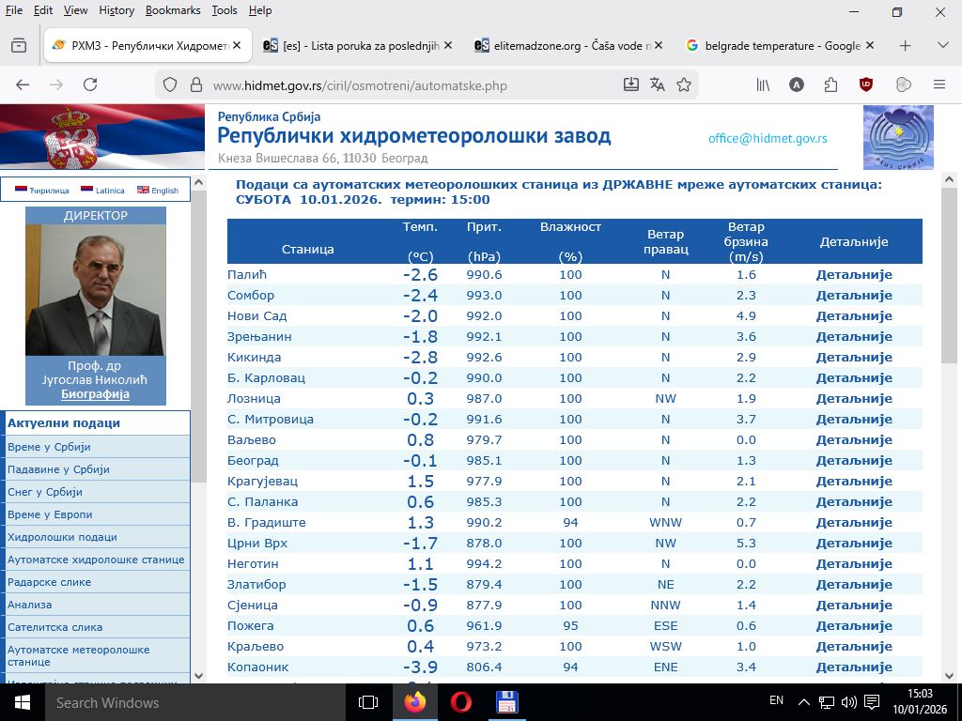Open the Firefox library icon
The image size is (962, 721).
tap(764, 84)
